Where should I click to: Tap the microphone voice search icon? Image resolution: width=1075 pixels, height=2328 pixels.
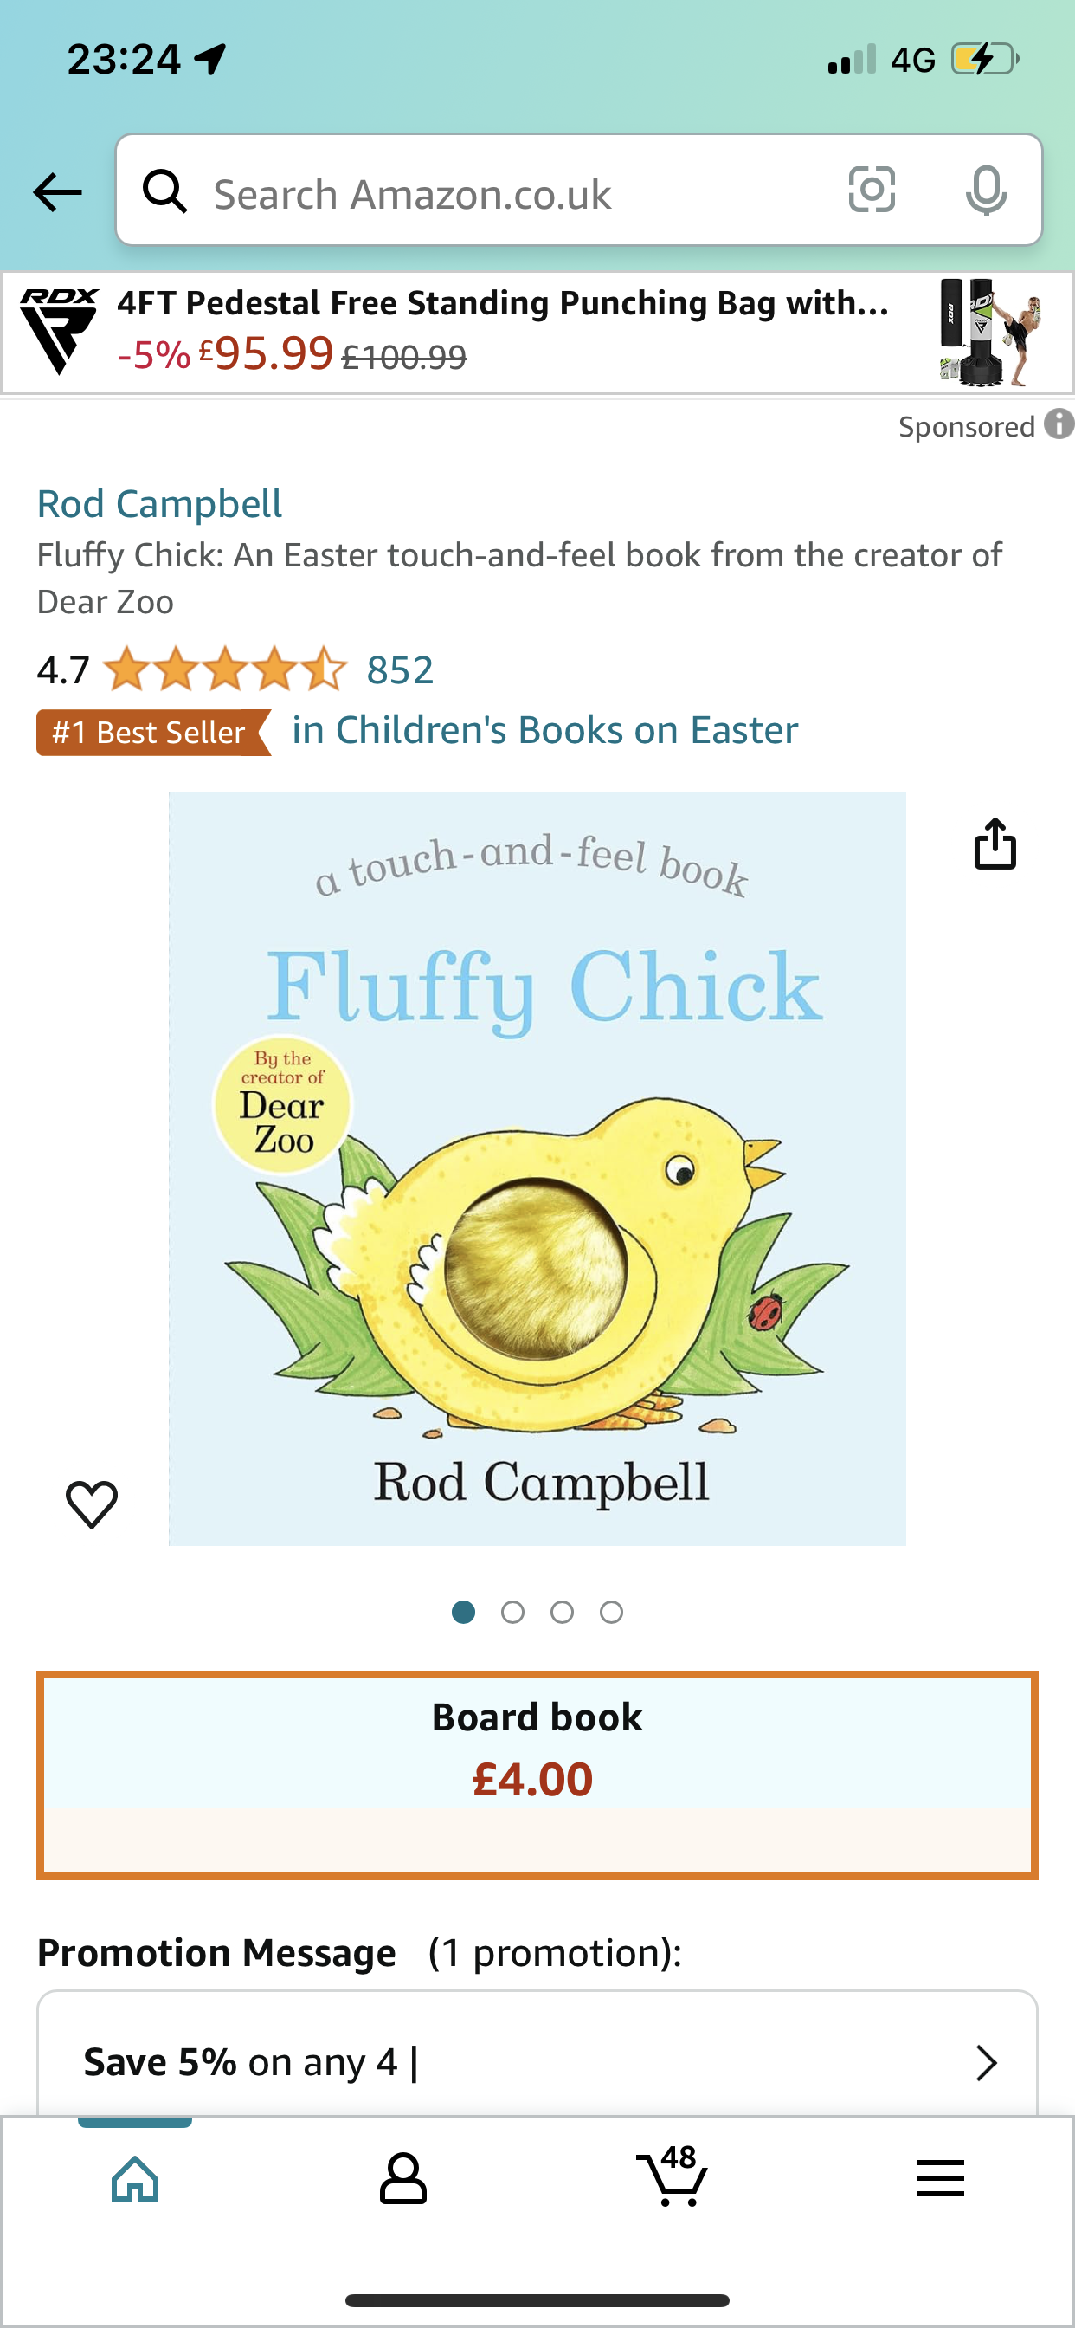point(986,190)
